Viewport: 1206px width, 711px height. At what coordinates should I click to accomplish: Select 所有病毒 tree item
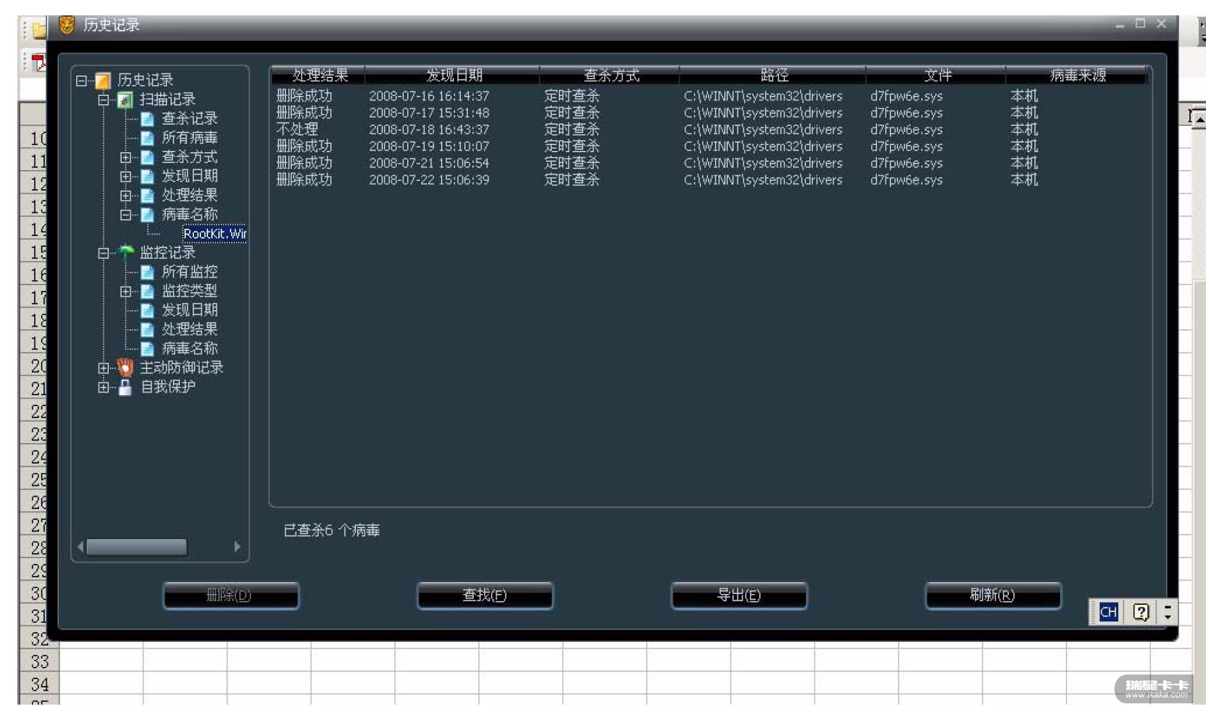(x=189, y=138)
